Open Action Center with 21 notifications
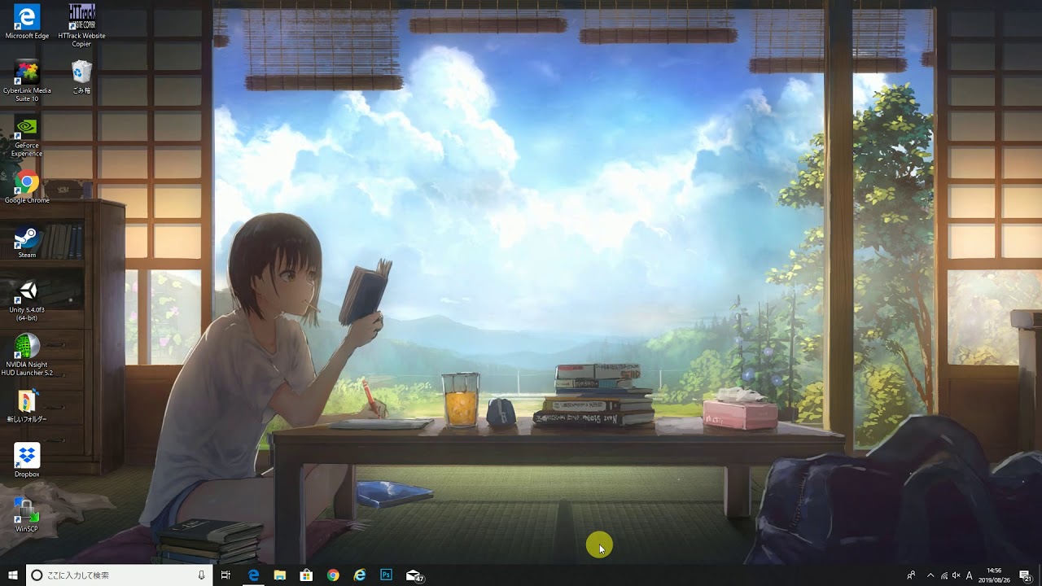This screenshot has height=586, width=1042. 1026,575
